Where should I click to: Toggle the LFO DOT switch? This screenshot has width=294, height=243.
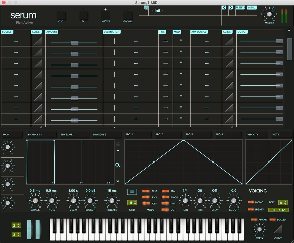(x=165, y=210)
